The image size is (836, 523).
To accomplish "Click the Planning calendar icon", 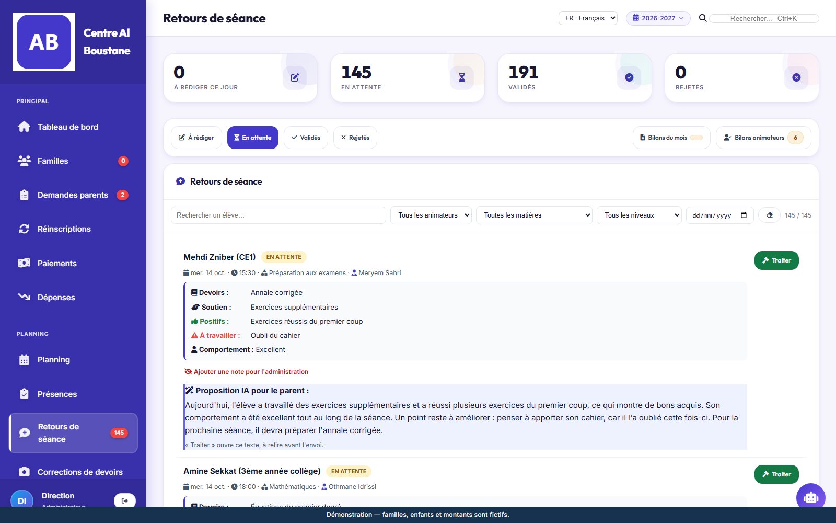I will [24, 360].
